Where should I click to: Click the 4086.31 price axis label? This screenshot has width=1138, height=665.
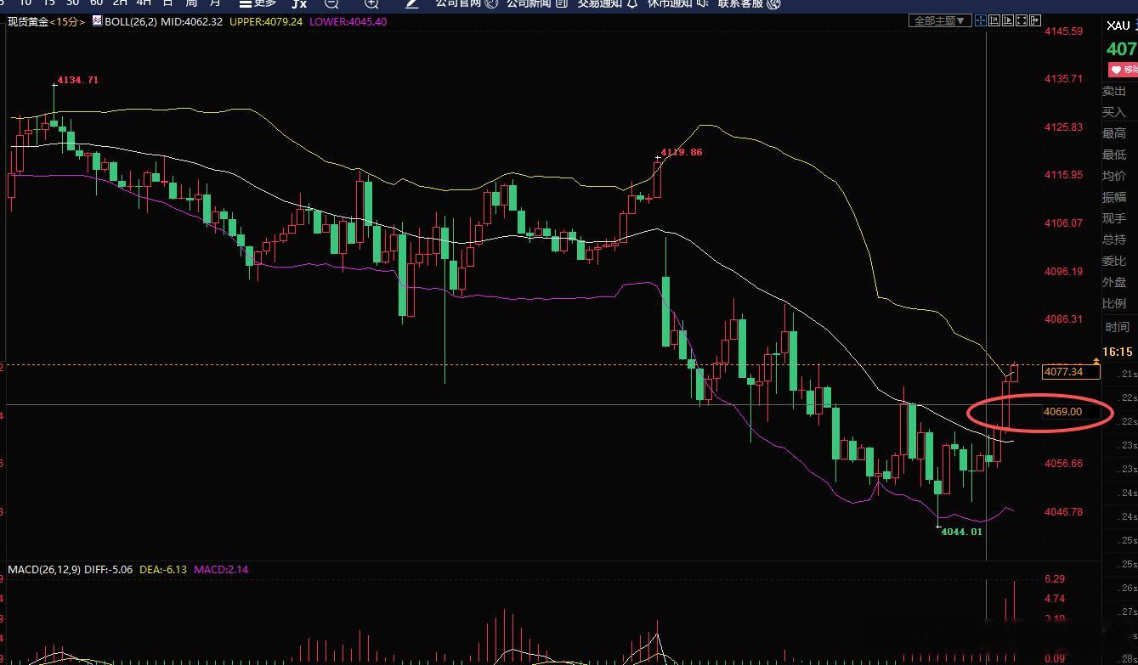click(x=1063, y=319)
